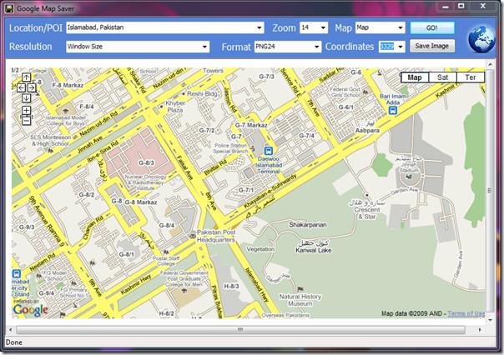The image size is (504, 355).
Task: Pan the map right with the arrow
Action: pyautogui.click(x=32, y=87)
